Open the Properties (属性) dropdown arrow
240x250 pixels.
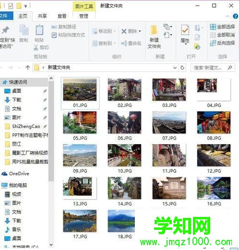pos(186,45)
